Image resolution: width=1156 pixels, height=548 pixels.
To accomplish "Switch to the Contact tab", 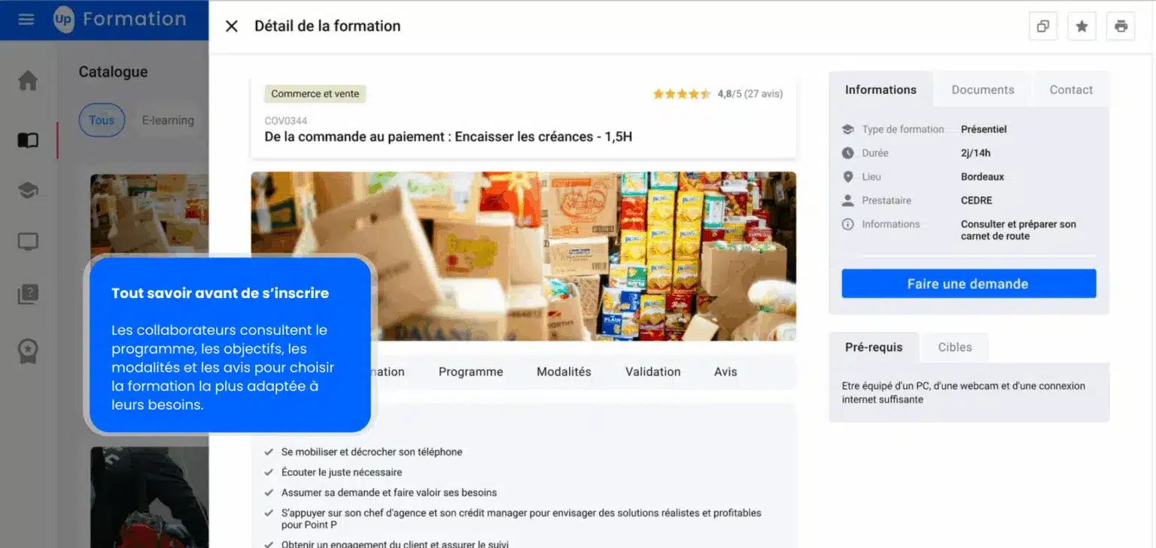I will tap(1071, 90).
